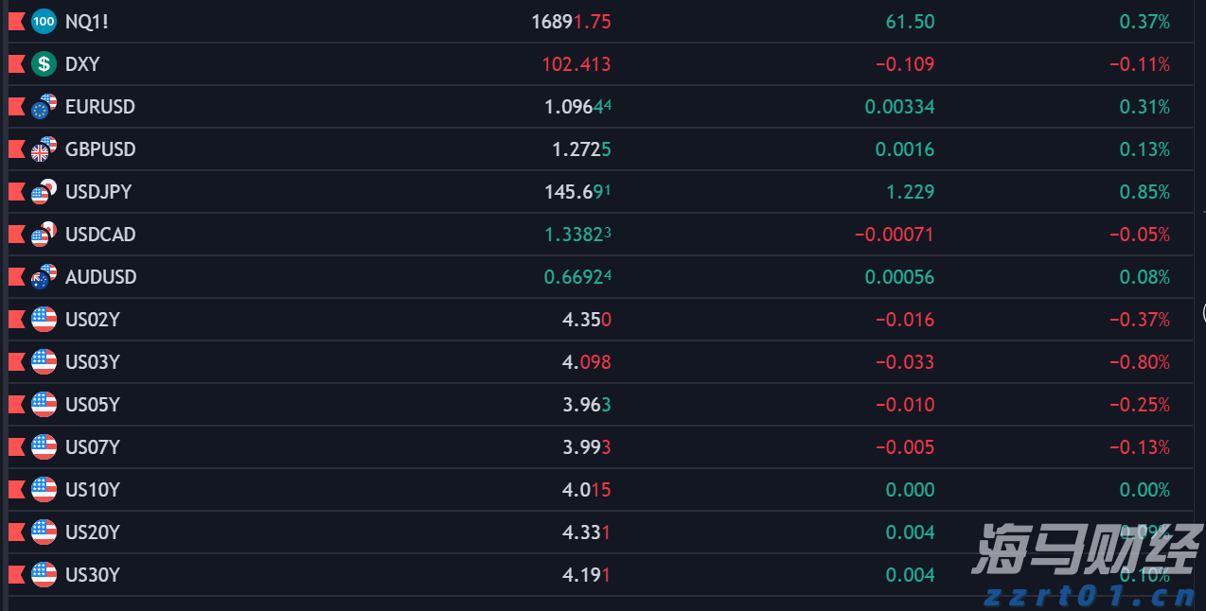The width and height of the screenshot is (1206, 611).
Task: Click the US03Y percent change −0.80%
Action: click(1140, 362)
